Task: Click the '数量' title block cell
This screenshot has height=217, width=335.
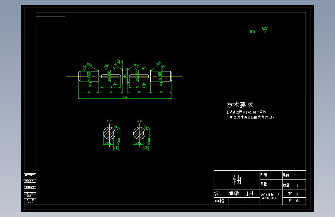Action: pyautogui.click(x=287, y=185)
